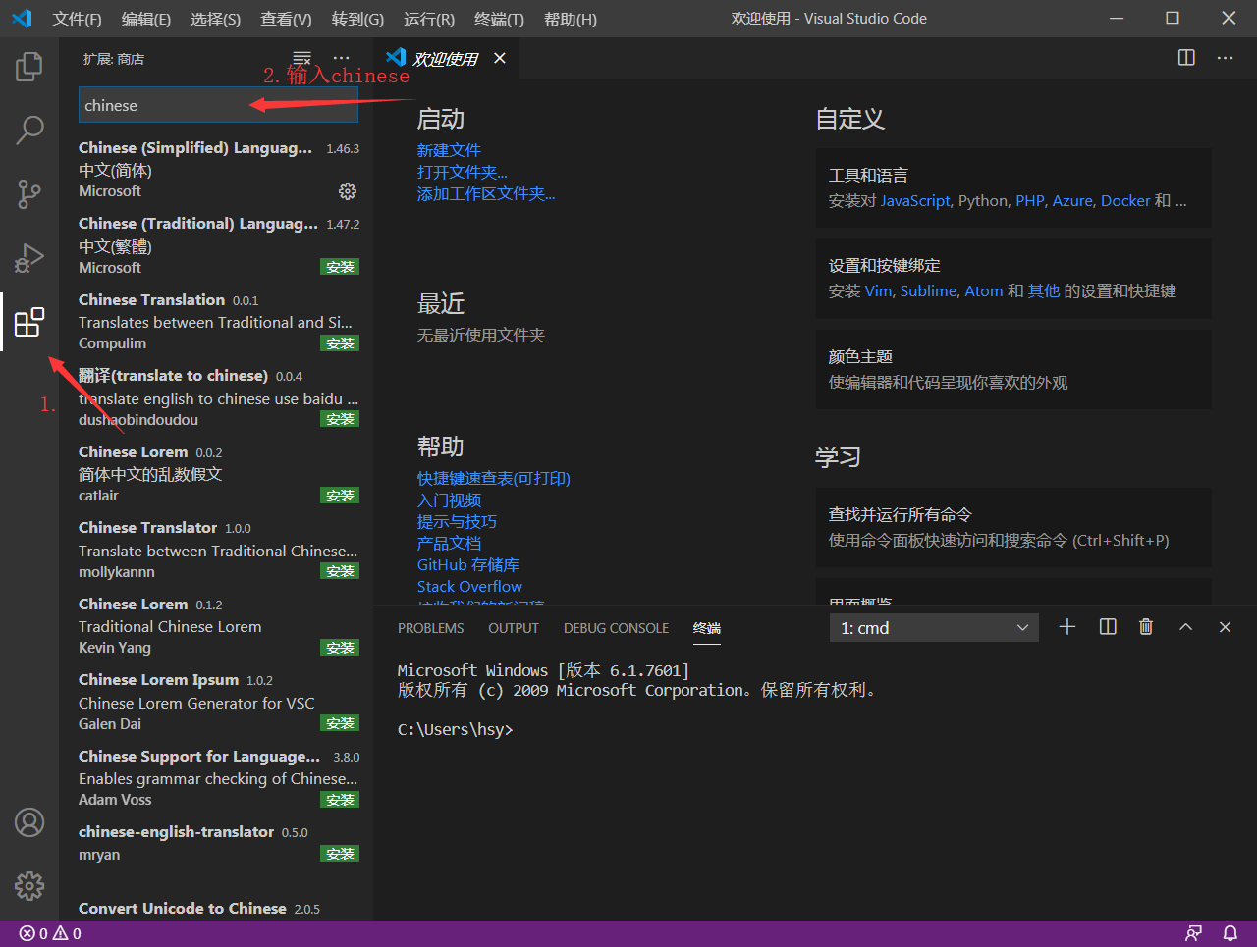Image resolution: width=1257 pixels, height=947 pixels.
Task: Show errors and warnings count
Action: [x=50, y=933]
